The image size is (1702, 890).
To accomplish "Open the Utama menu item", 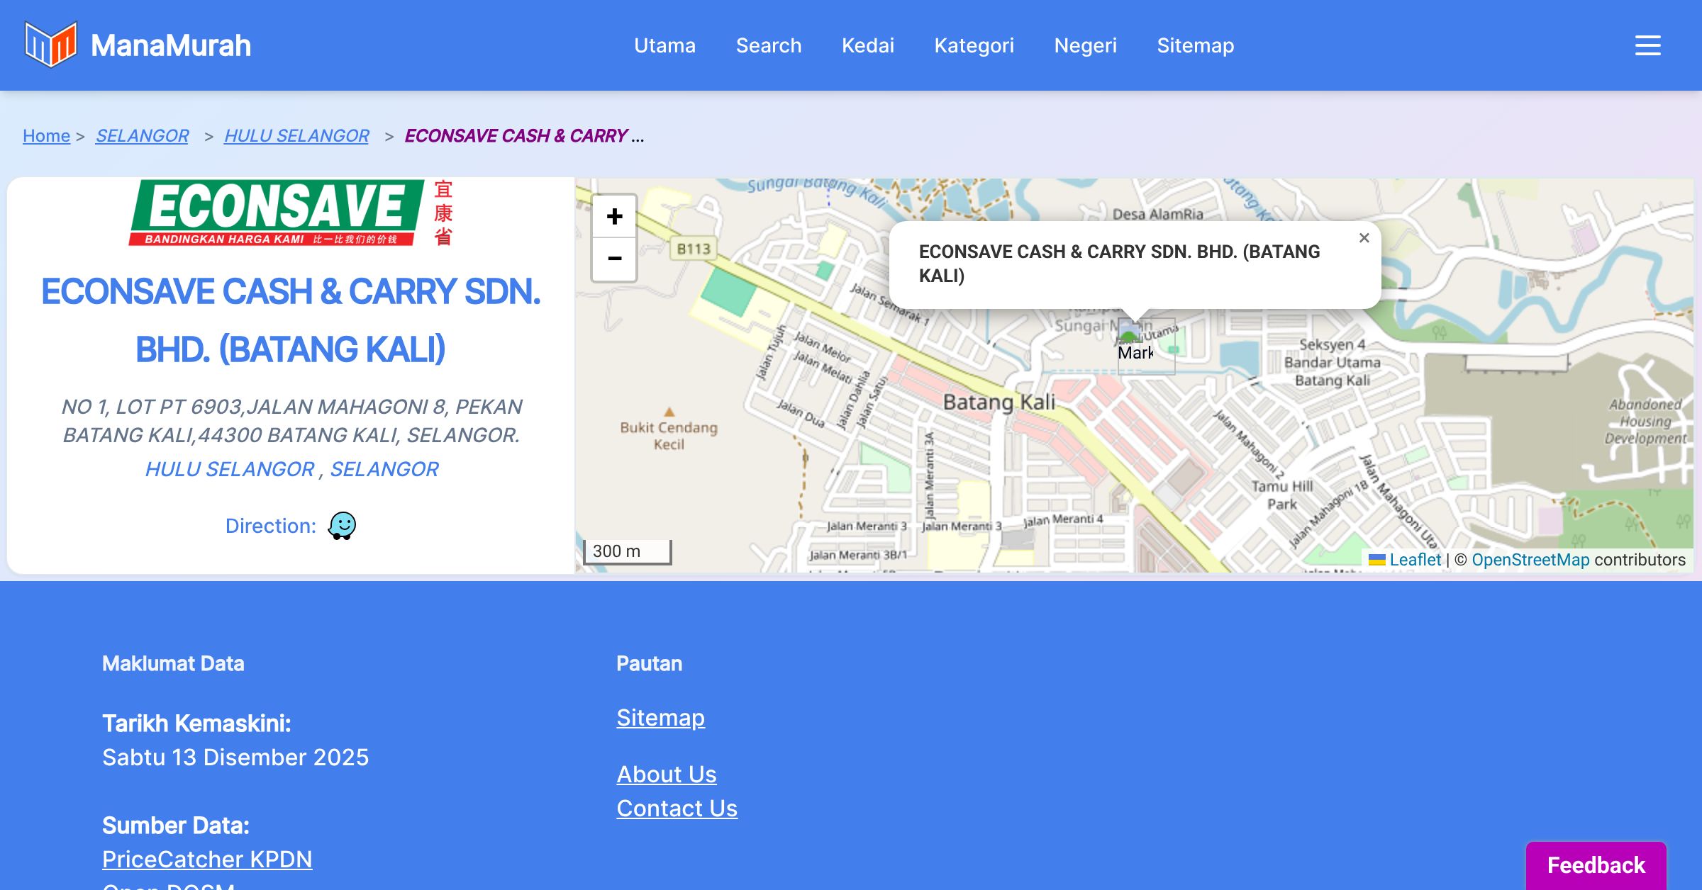I will [664, 45].
